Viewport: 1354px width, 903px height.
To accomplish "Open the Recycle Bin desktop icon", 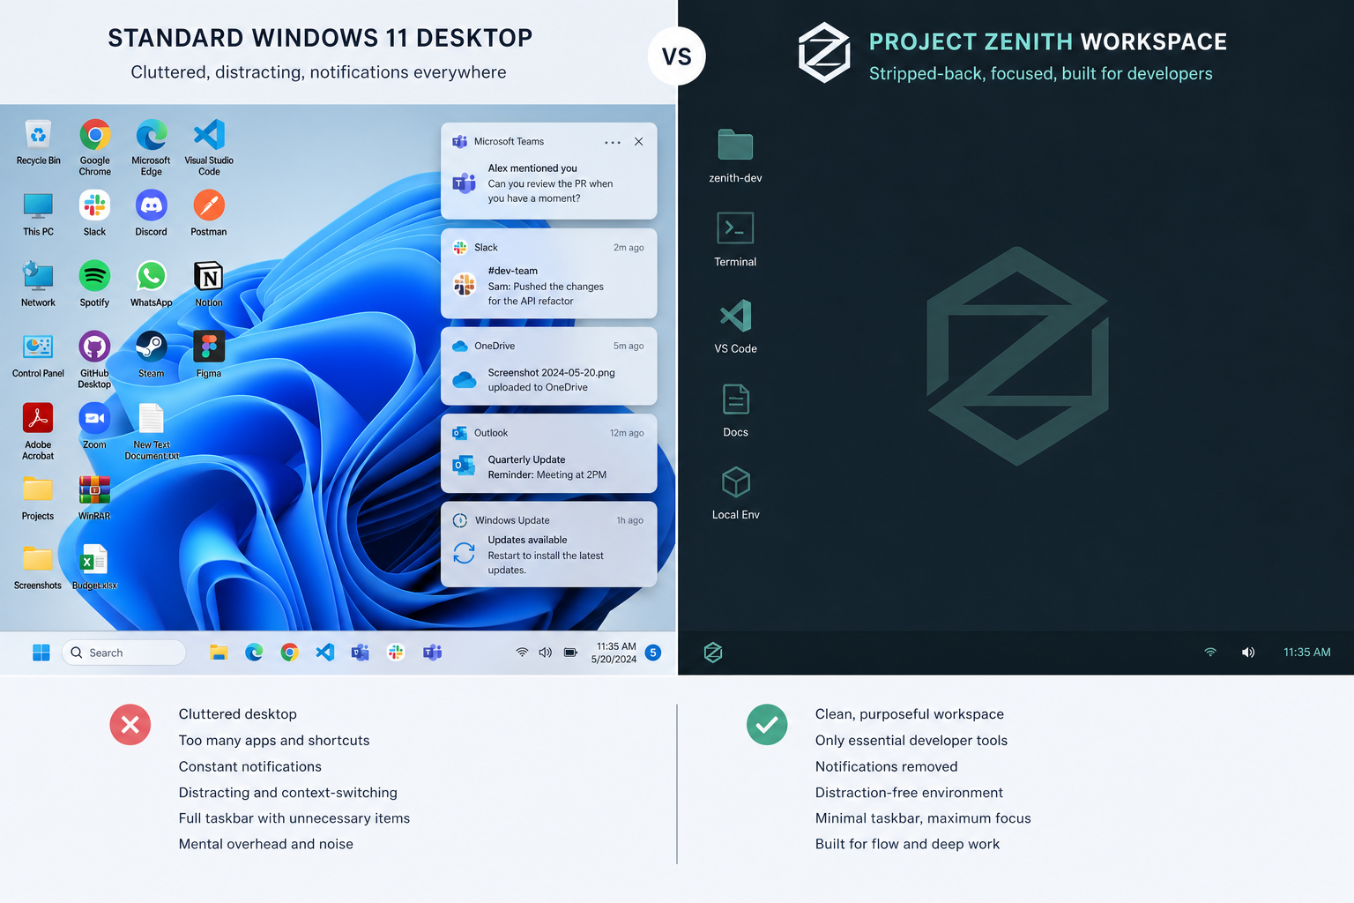I will (x=38, y=136).
